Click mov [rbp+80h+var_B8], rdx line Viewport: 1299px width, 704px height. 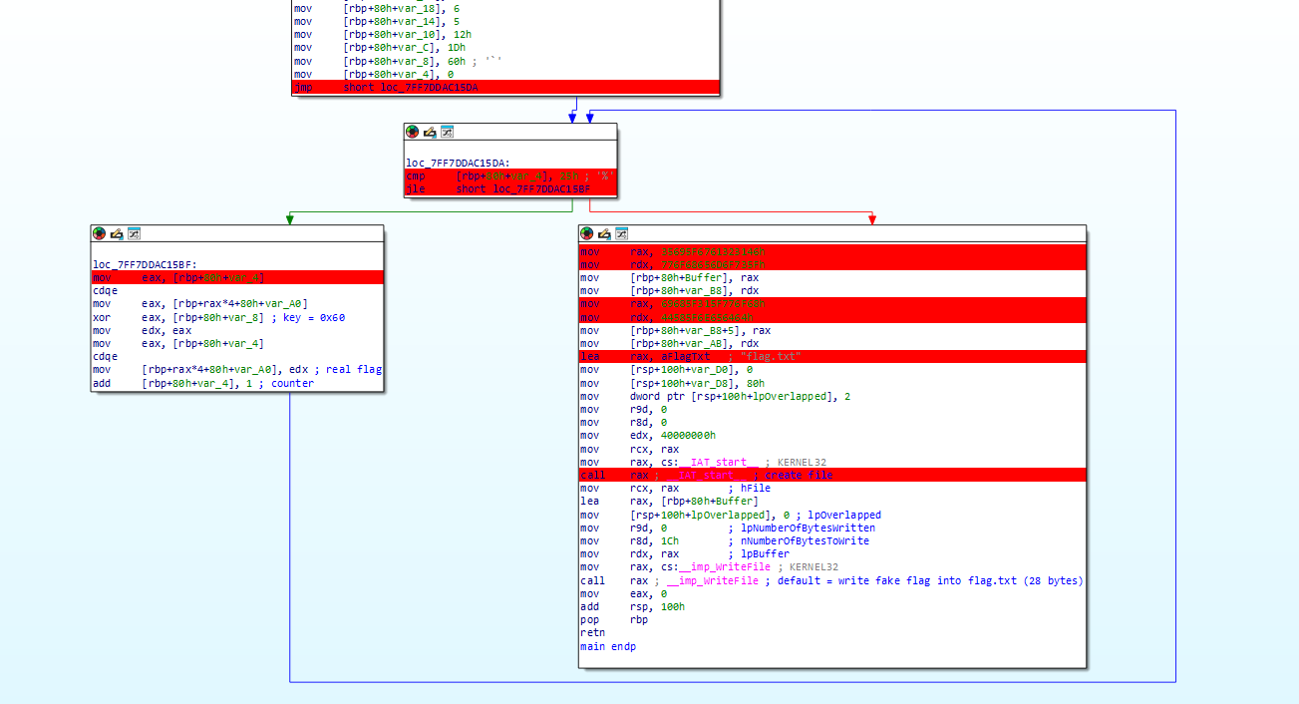pos(672,290)
